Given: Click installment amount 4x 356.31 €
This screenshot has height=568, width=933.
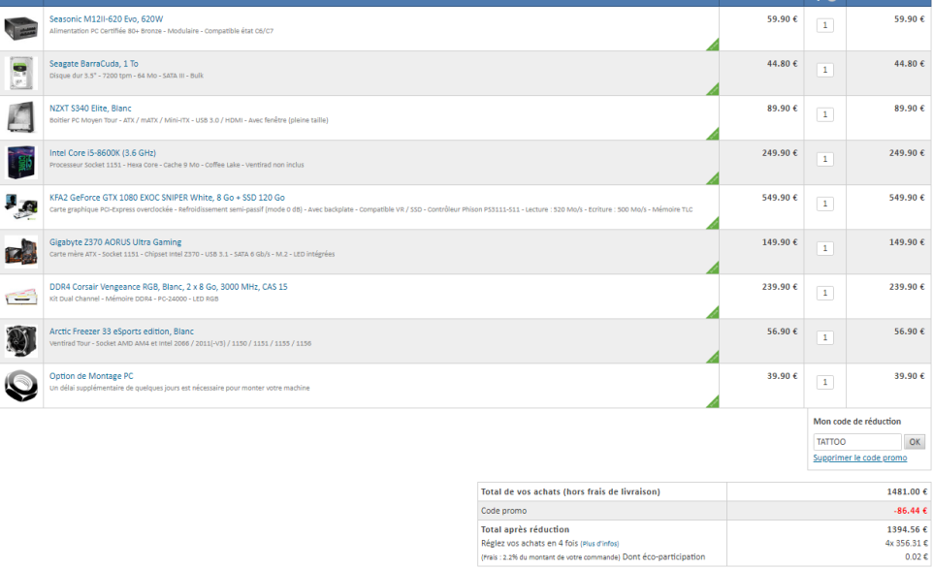Looking at the screenshot, I should [x=906, y=543].
